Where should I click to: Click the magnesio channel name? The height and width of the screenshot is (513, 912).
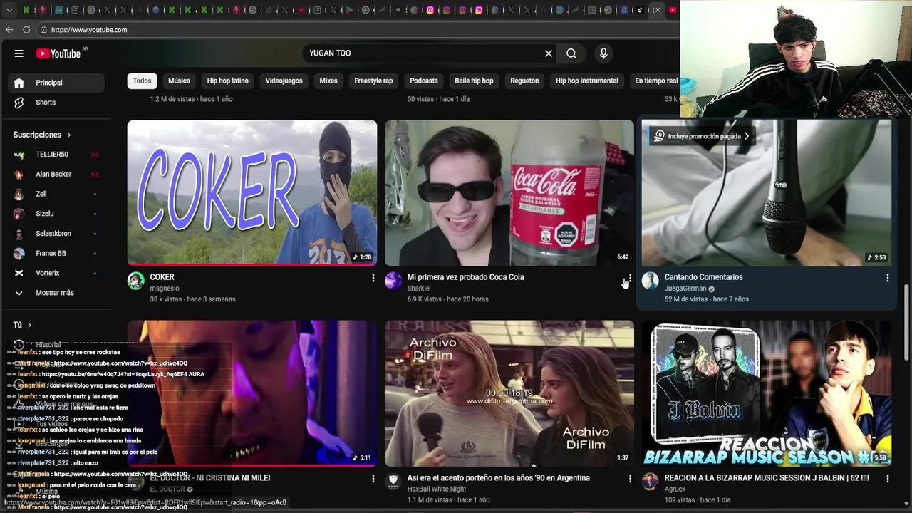(x=165, y=289)
